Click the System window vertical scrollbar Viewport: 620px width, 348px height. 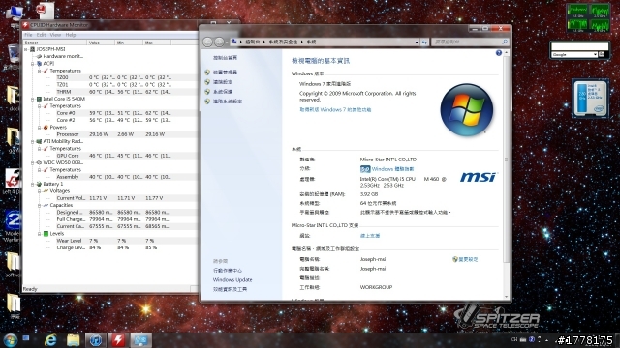tap(506, 174)
